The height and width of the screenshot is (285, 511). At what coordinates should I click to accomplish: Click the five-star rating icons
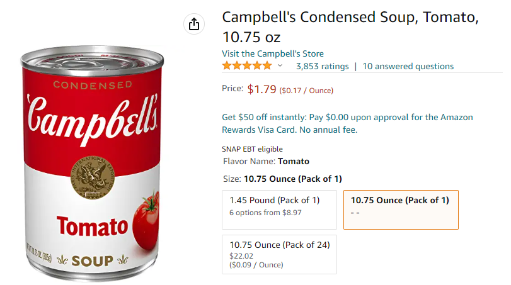click(x=247, y=66)
